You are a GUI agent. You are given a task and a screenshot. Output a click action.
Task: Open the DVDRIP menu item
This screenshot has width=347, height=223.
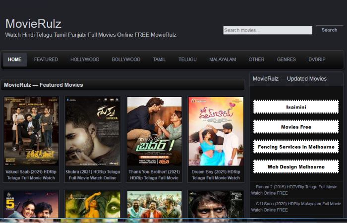(317, 59)
